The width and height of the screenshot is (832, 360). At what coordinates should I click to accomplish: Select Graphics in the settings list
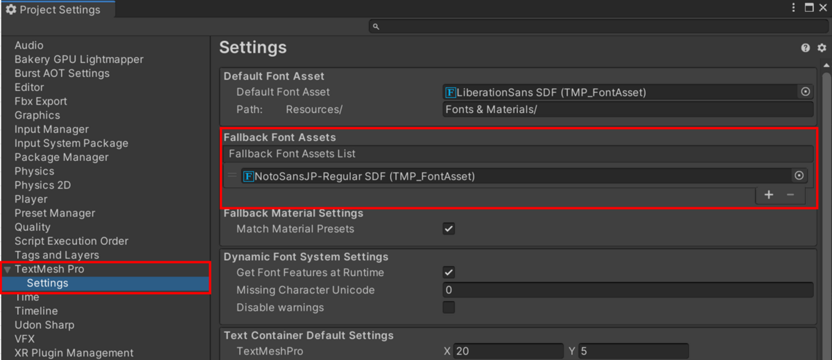pos(37,115)
